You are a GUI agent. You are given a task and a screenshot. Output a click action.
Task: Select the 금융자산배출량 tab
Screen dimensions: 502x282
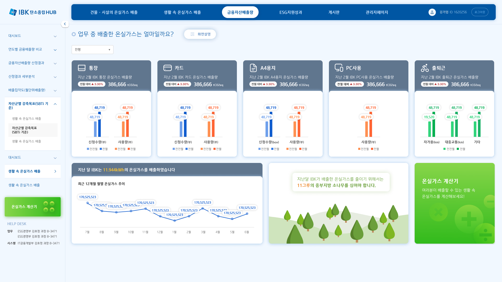[240, 12]
